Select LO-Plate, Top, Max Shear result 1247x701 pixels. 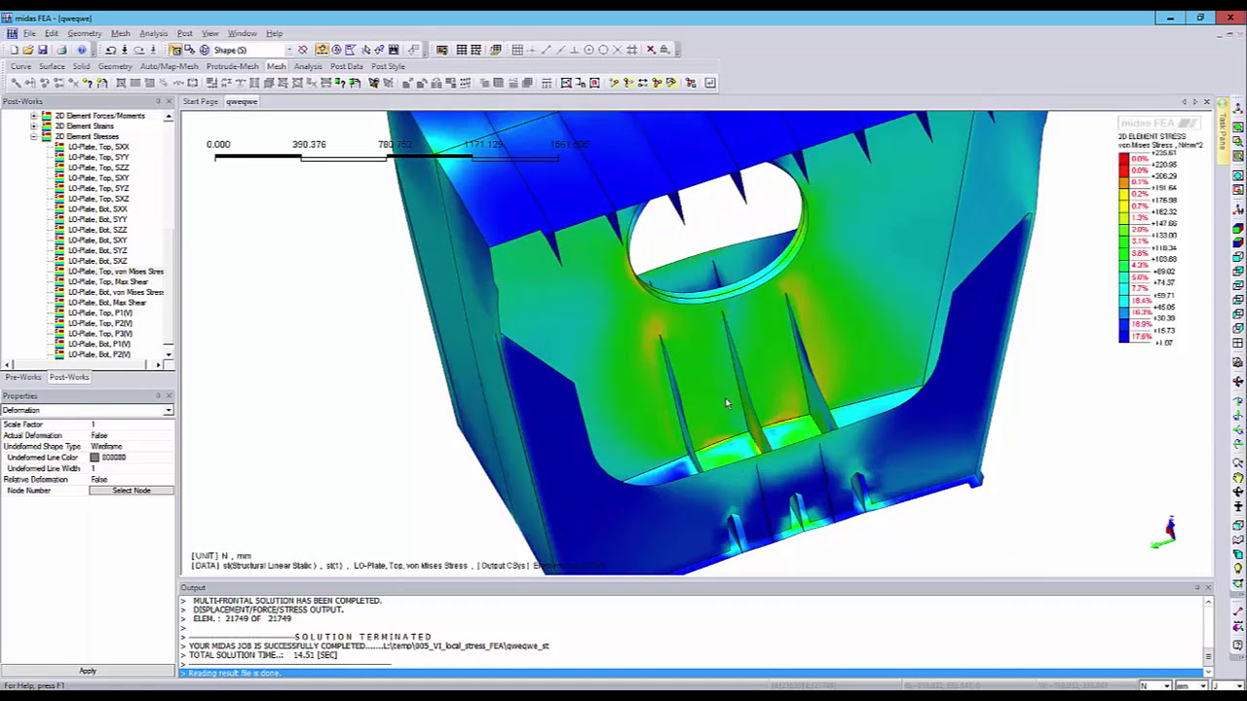point(107,281)
